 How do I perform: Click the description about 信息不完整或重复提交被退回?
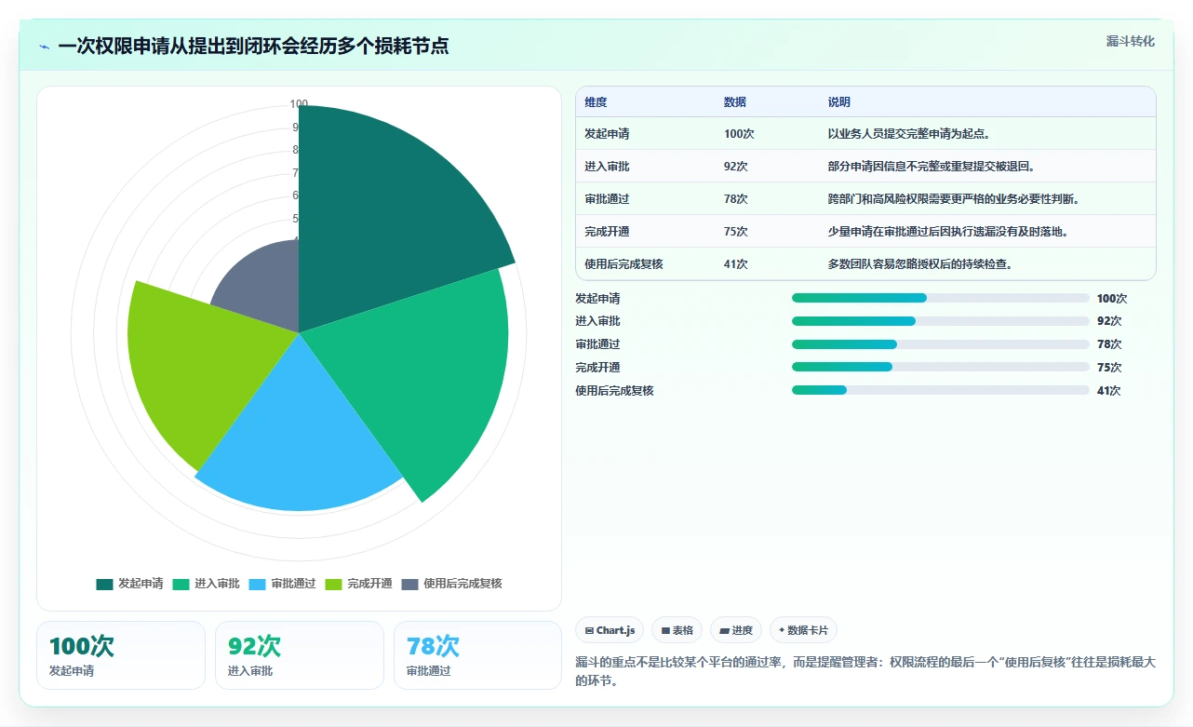pos(932,167)
